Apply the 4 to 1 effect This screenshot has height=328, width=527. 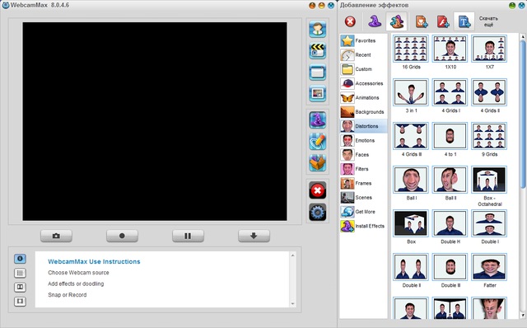tap(450, 136)
